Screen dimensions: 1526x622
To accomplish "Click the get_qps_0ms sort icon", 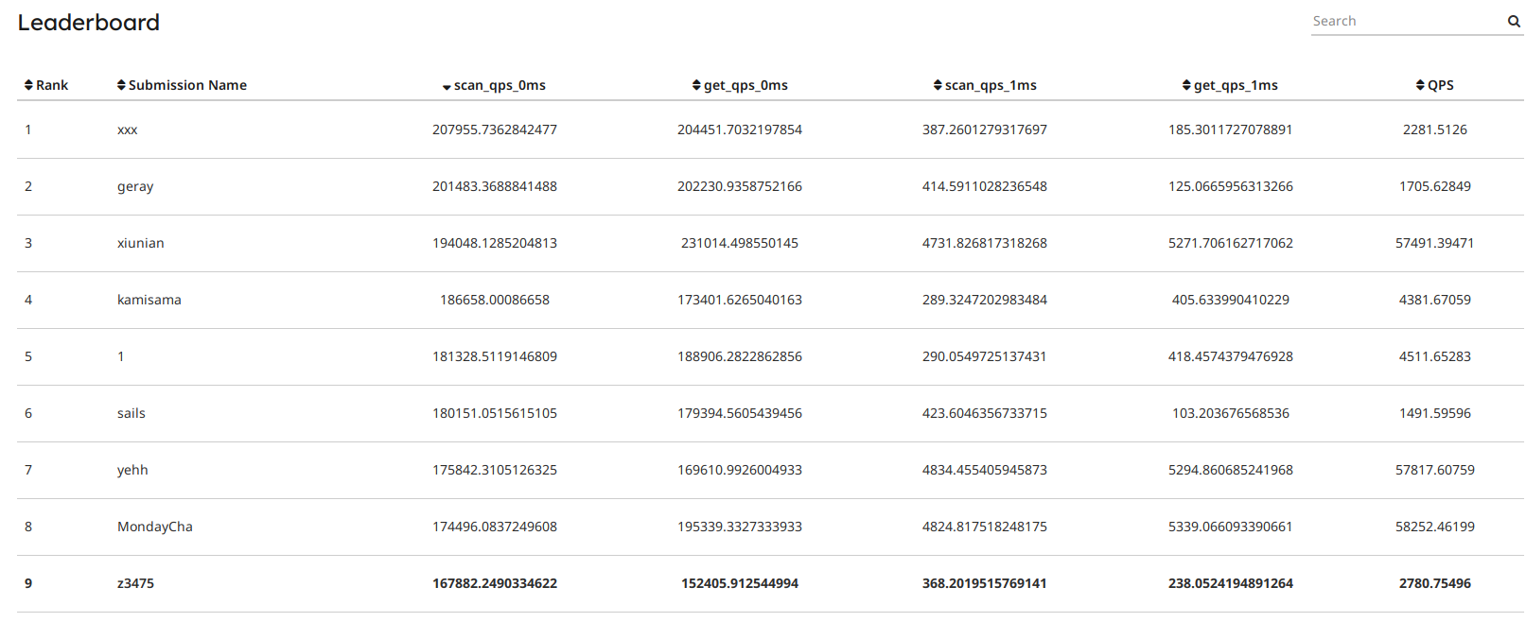I will click(x=696, y=85).
